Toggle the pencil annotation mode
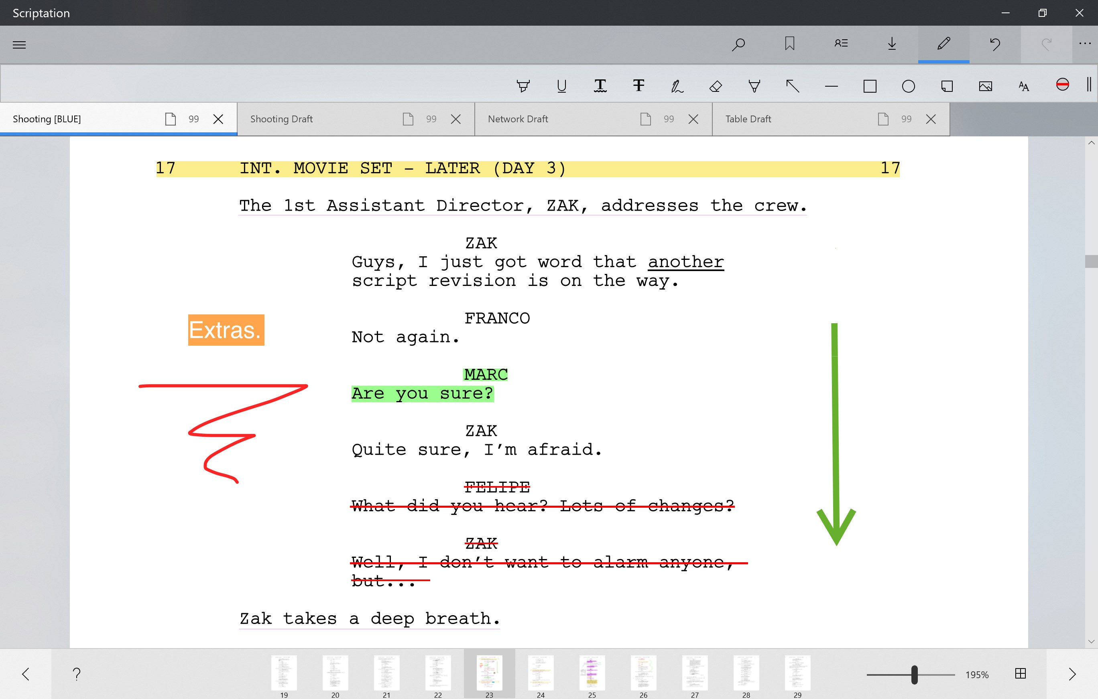Viewport: 1098px width, 699px height. (x=943, y=44)
